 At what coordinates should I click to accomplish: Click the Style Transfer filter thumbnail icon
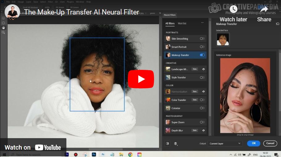point(168,78)
